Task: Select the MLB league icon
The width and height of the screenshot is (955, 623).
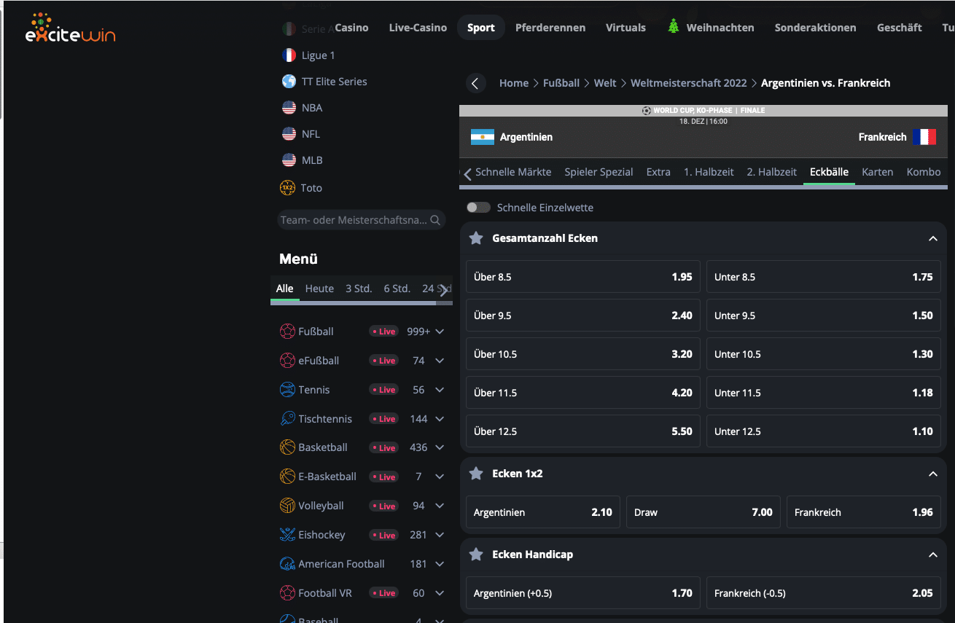Action: pos(289,160)
